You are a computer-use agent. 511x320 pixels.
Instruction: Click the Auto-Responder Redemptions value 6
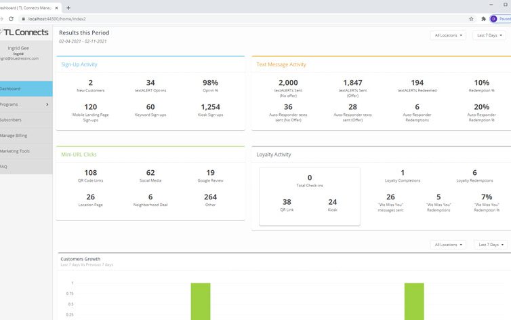(x=417, y=107)
